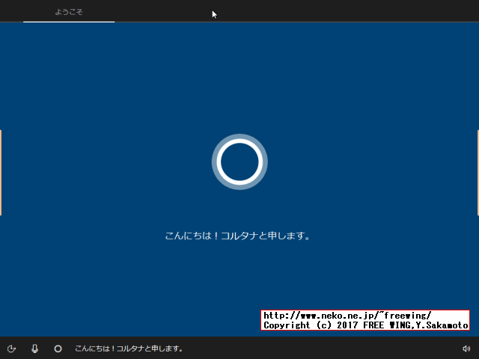
Task: Toggle the microphone icon
Action: [35, 349]
